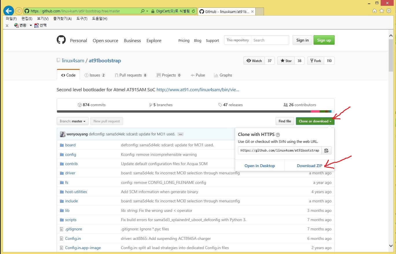Click the HTTPS help question mark icon

pos(278,135)
